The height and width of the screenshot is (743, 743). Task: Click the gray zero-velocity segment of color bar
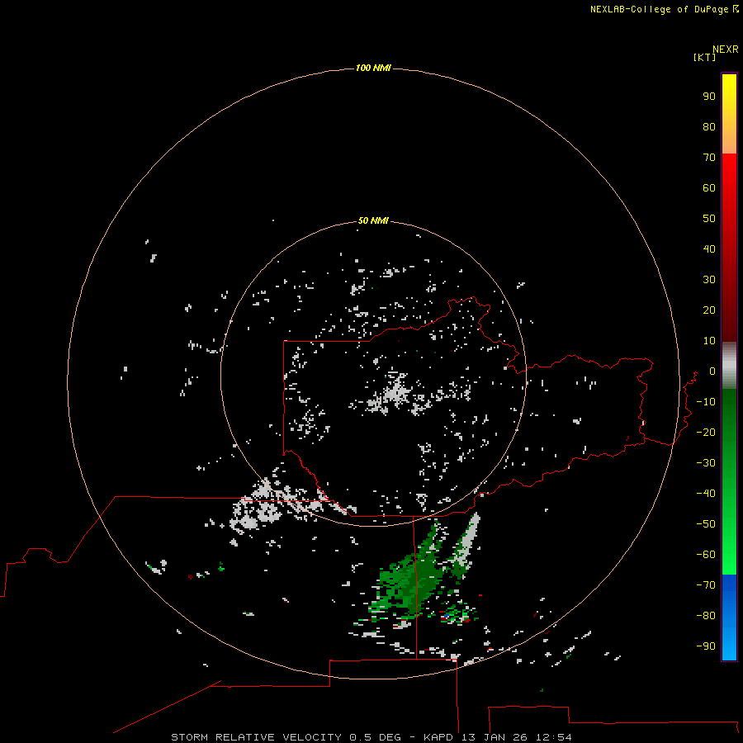[729, 366]
